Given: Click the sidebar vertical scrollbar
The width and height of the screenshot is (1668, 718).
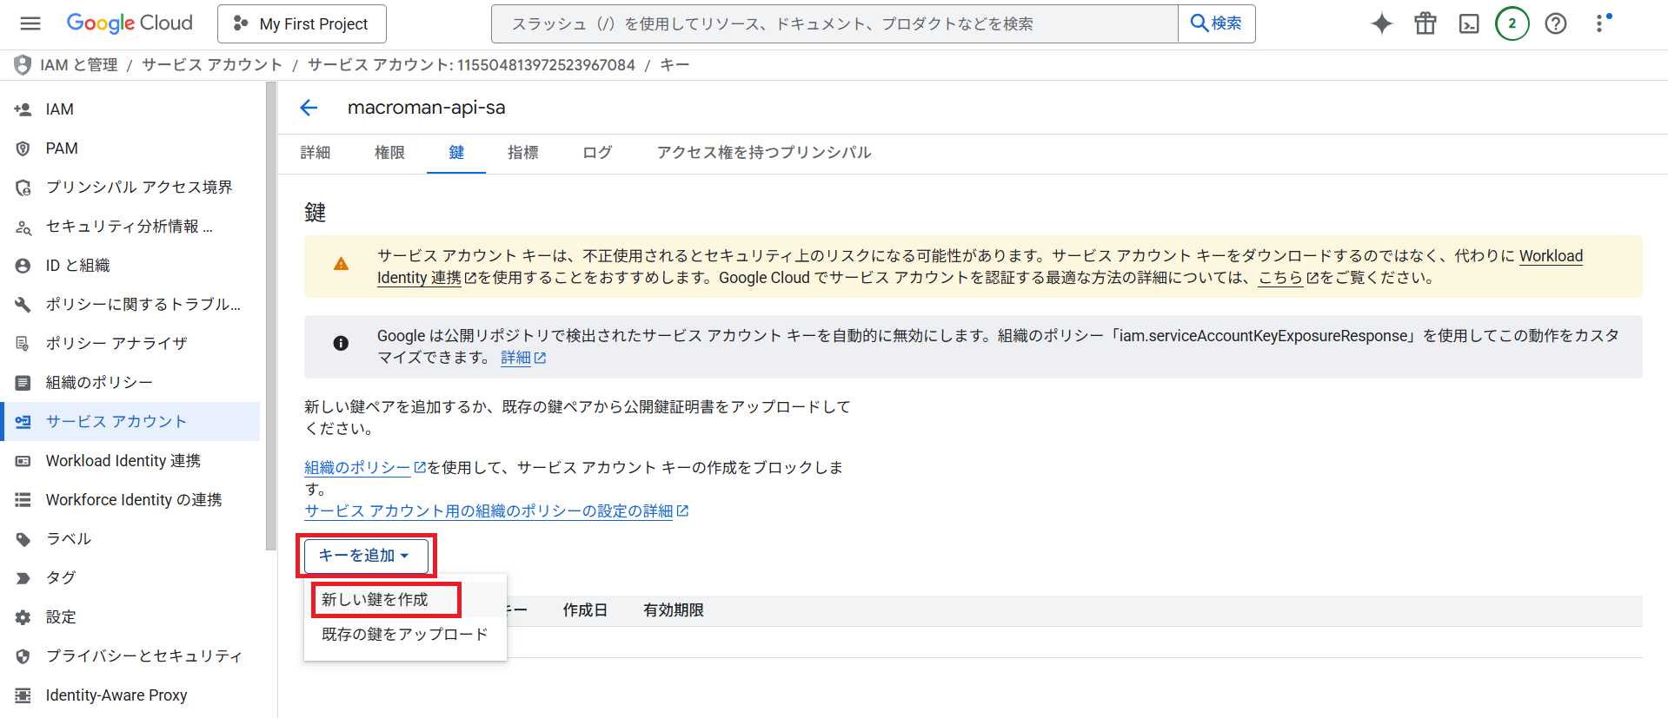Looking at the screenshot, I should [x=271, y=316].
